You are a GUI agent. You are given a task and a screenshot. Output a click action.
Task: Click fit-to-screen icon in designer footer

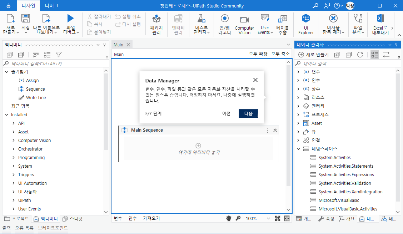[x=277, y=218]
